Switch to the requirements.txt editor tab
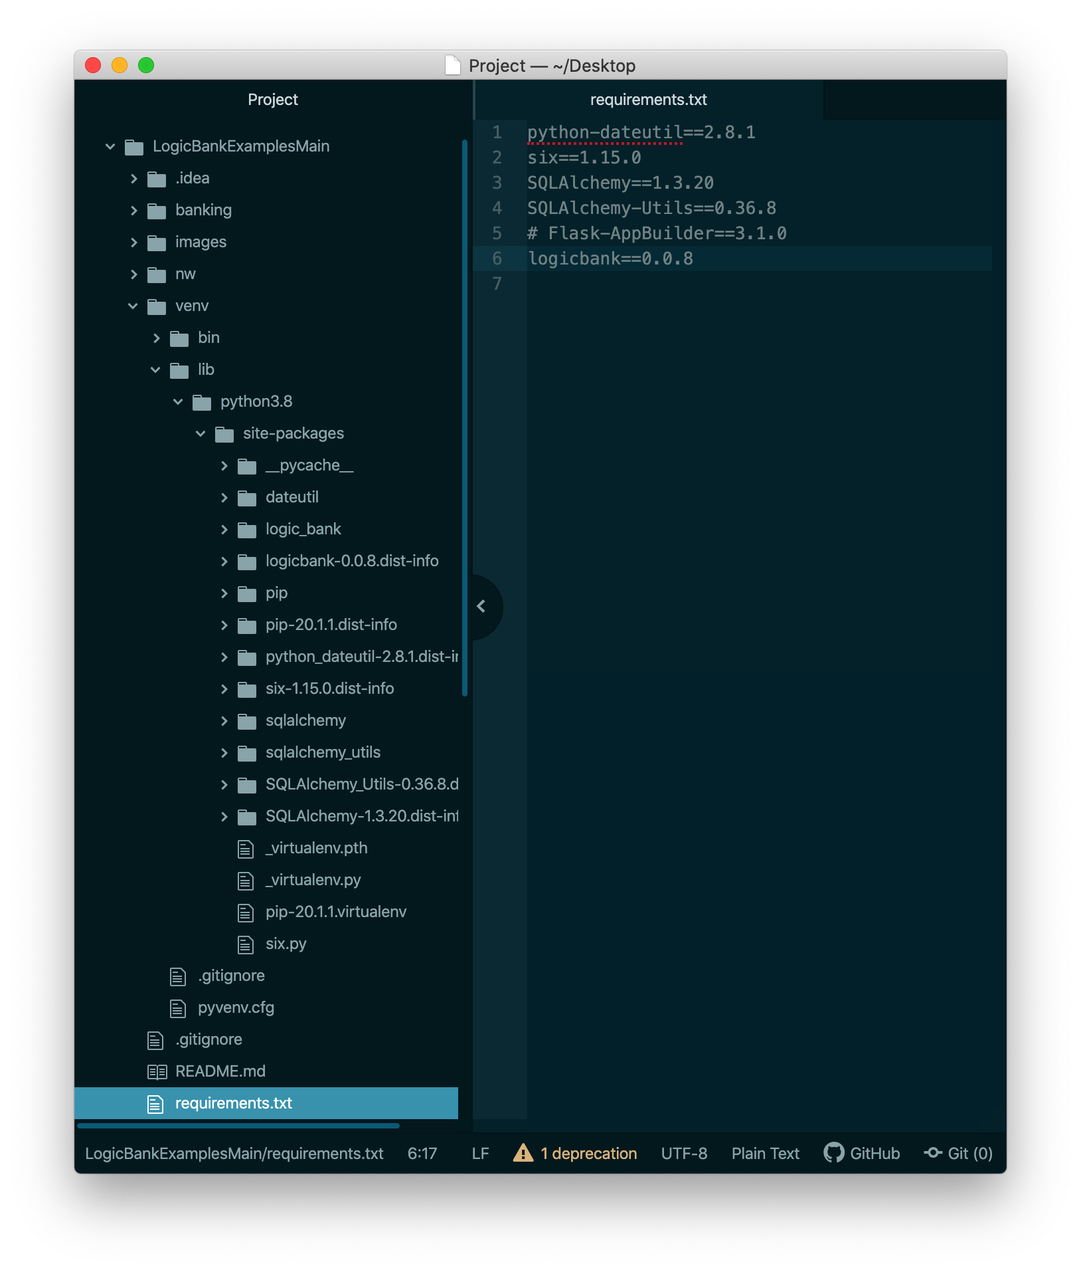This screenshot has height=1272, width=1081. (649, 100)
